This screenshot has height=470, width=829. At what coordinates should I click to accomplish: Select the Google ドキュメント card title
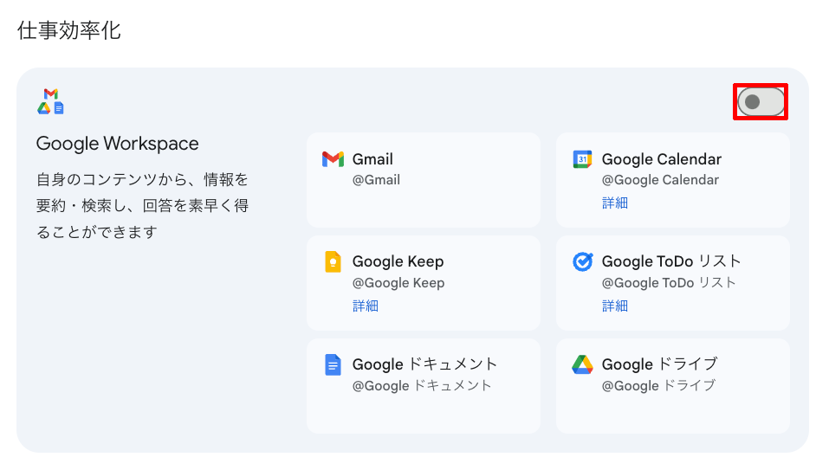[424, 364]
